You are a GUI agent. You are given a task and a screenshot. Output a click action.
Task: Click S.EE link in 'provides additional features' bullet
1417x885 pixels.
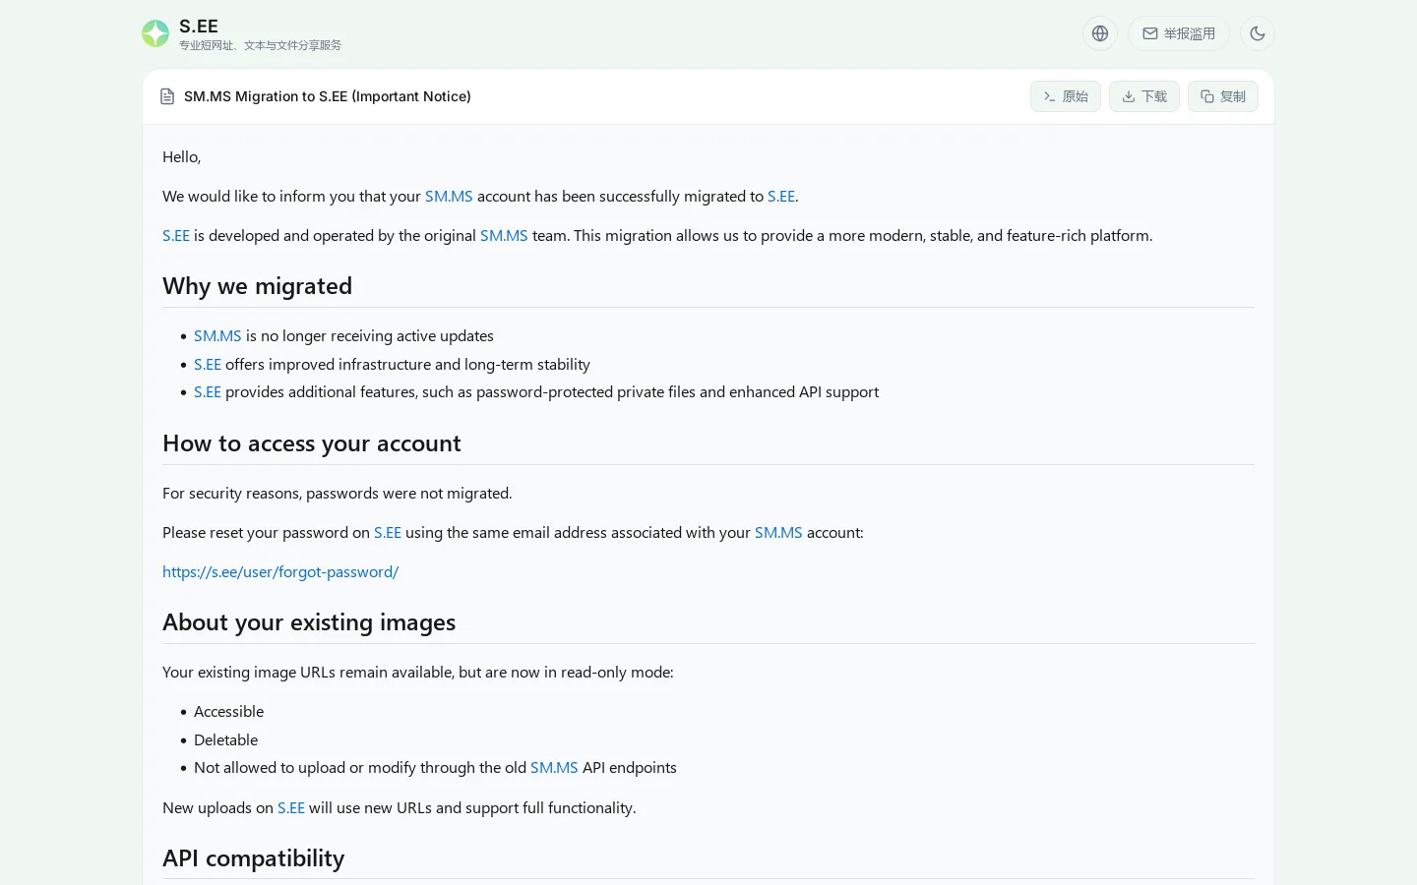point(208,392)
